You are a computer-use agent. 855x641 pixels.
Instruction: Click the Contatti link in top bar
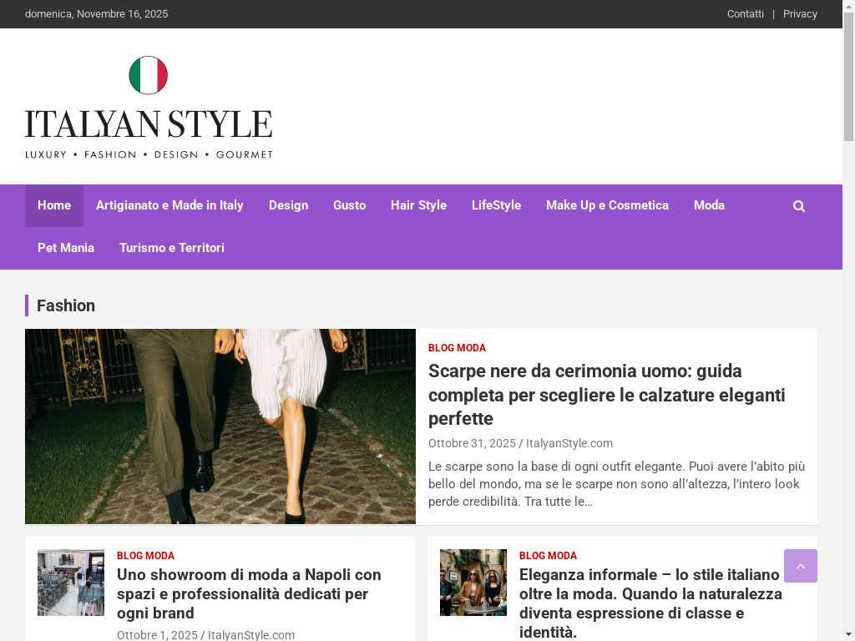point(745,14)
